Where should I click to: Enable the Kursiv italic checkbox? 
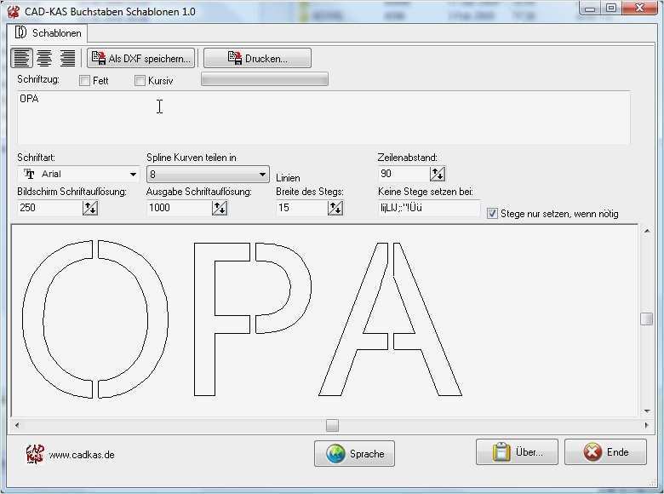(x=140, y=81)
